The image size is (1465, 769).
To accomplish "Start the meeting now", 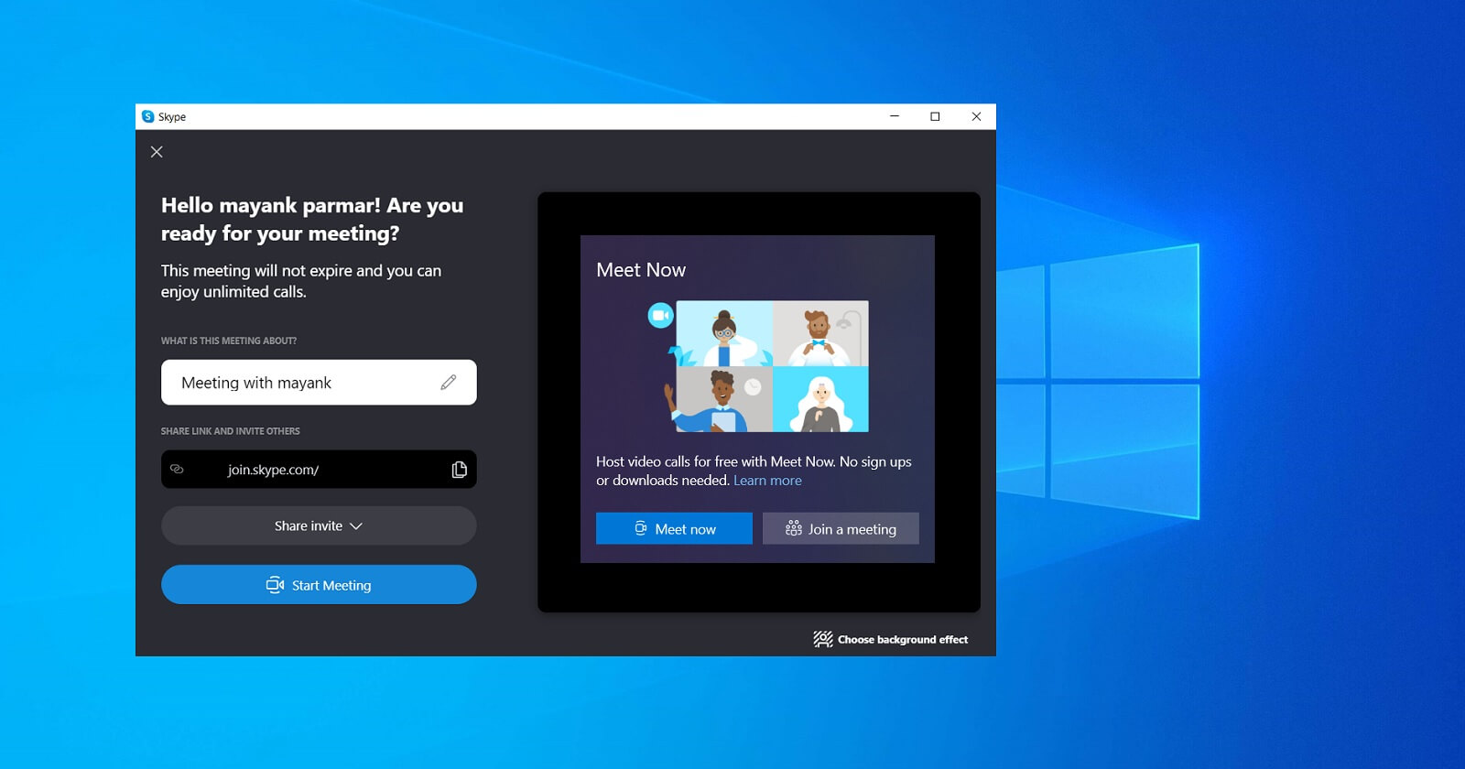I will (x=319, y=585).
